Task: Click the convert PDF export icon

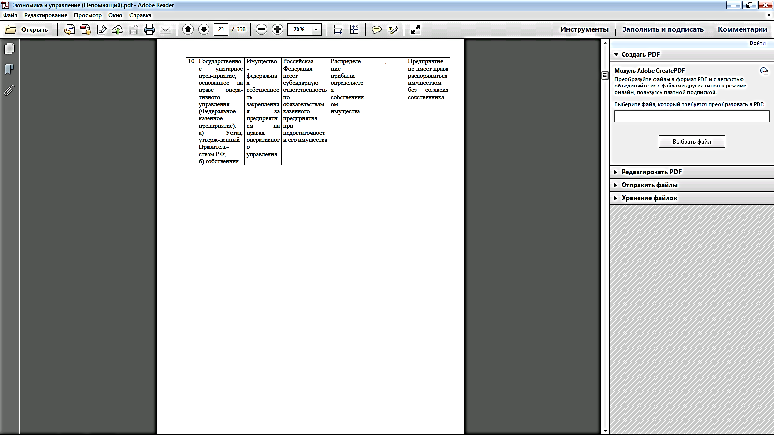Action: click(x=70, y=29)
